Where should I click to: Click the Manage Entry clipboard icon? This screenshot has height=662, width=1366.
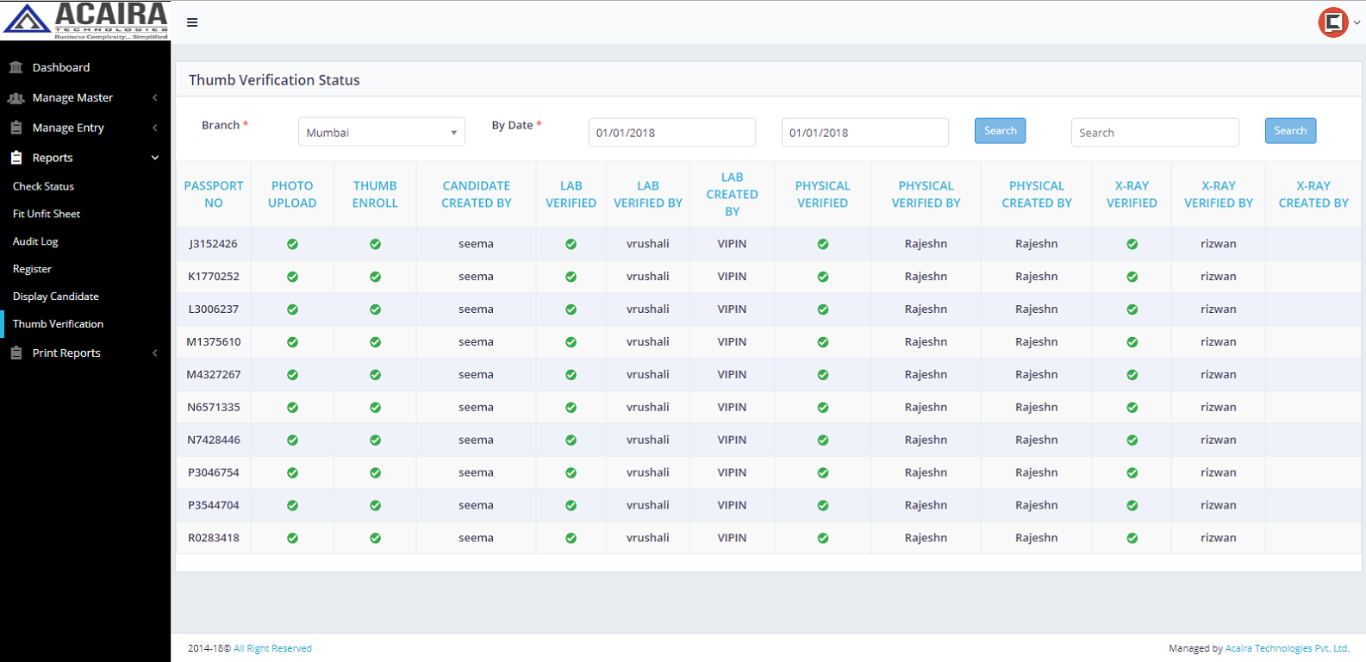tap(16, 128)
